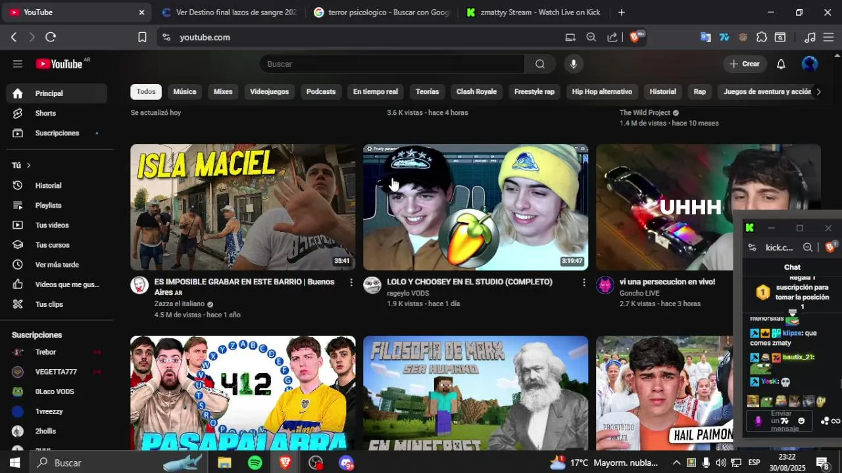Click the emoji smiley in Kick chat input
The image size is (842, 473).
pyautogui.click(x=801, y=421)
